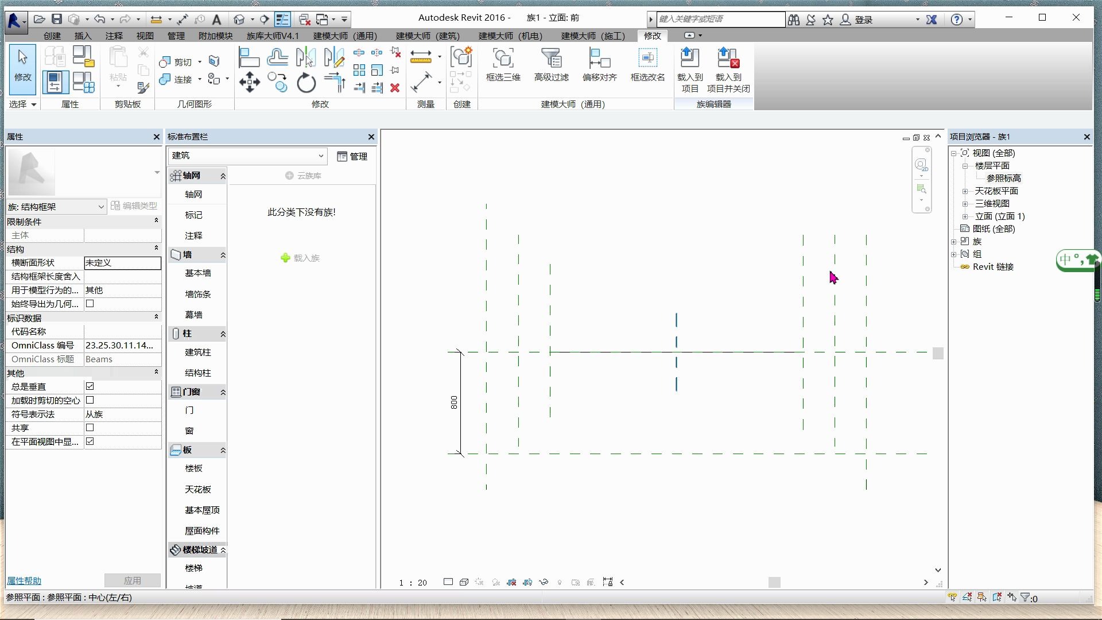Image resolution: width=1102 pixels, height=620 pixels.
Task: Click the 属性帮助 properties help link
Action: point(24,581)
